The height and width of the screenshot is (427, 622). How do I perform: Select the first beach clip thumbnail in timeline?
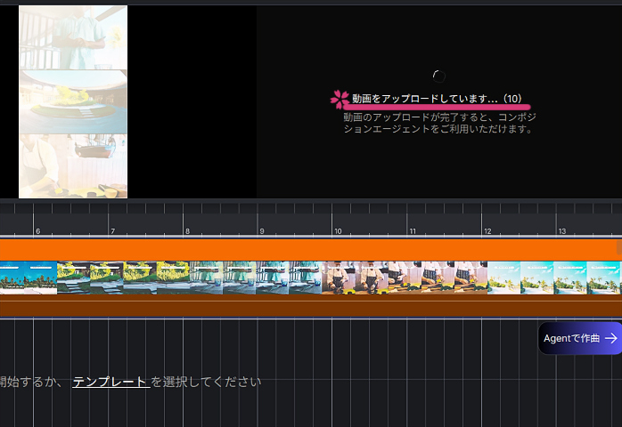[x=29, y=278]
